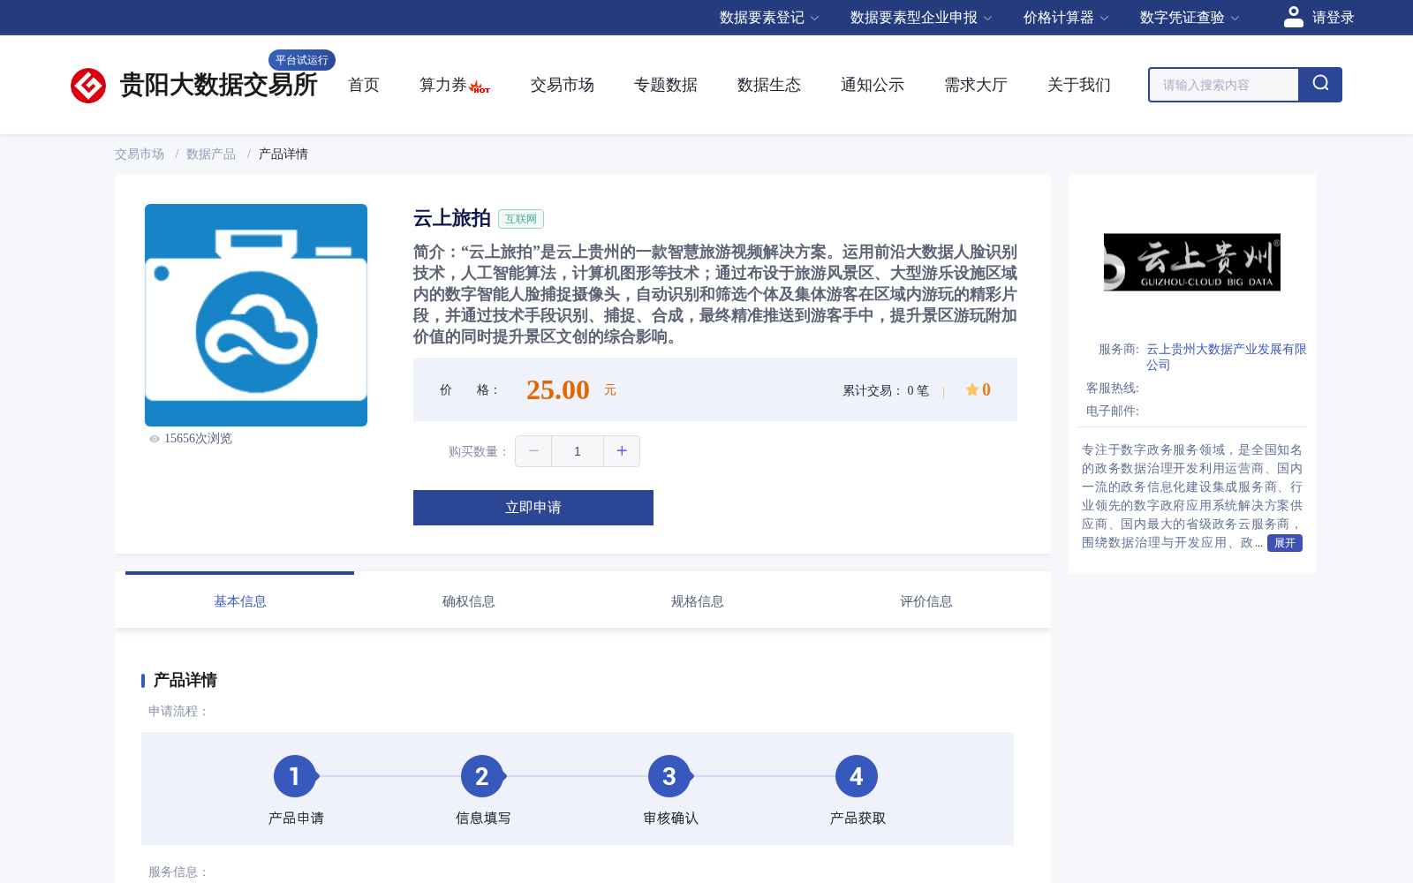Click the star rating icon

(972, 389)
